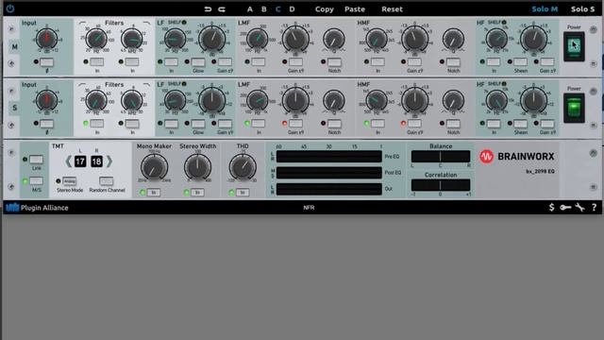
Task: Click the redo arrow icon
Action: pyautogui.click(x=222, y=8)
